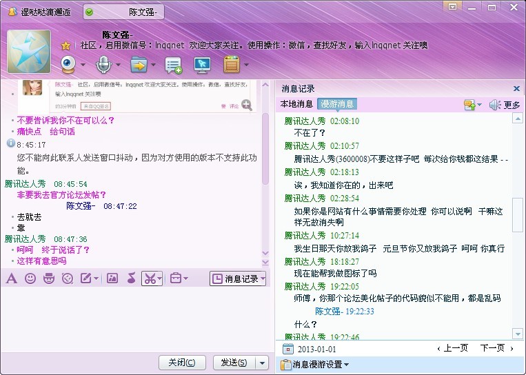Switch to 漫游消息 tab
The height and width of the screenshot is (375, 526).
tap(337, 104)
